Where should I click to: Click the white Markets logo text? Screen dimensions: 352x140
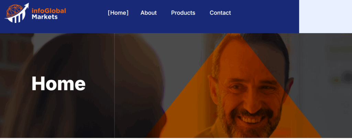(x=45, y=17)
